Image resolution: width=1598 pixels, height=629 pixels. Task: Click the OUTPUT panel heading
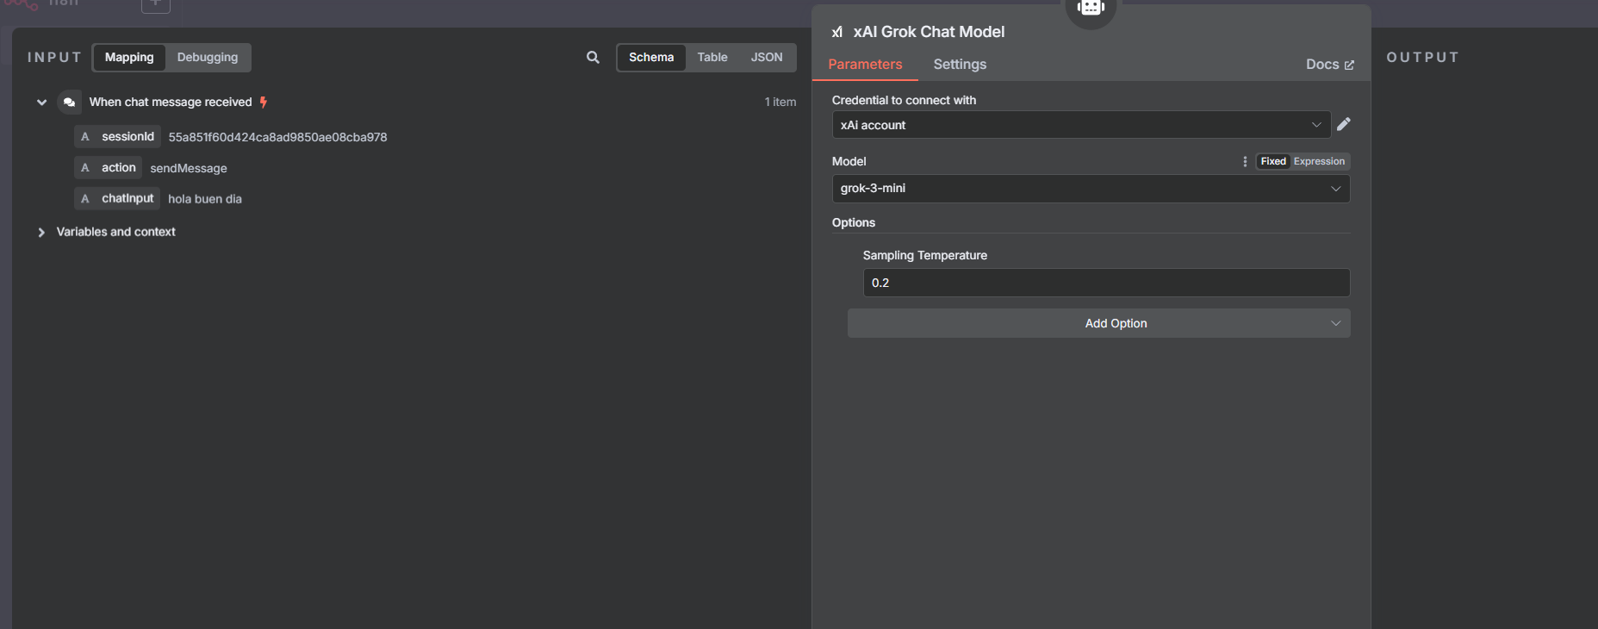(x=1423, y=57)
